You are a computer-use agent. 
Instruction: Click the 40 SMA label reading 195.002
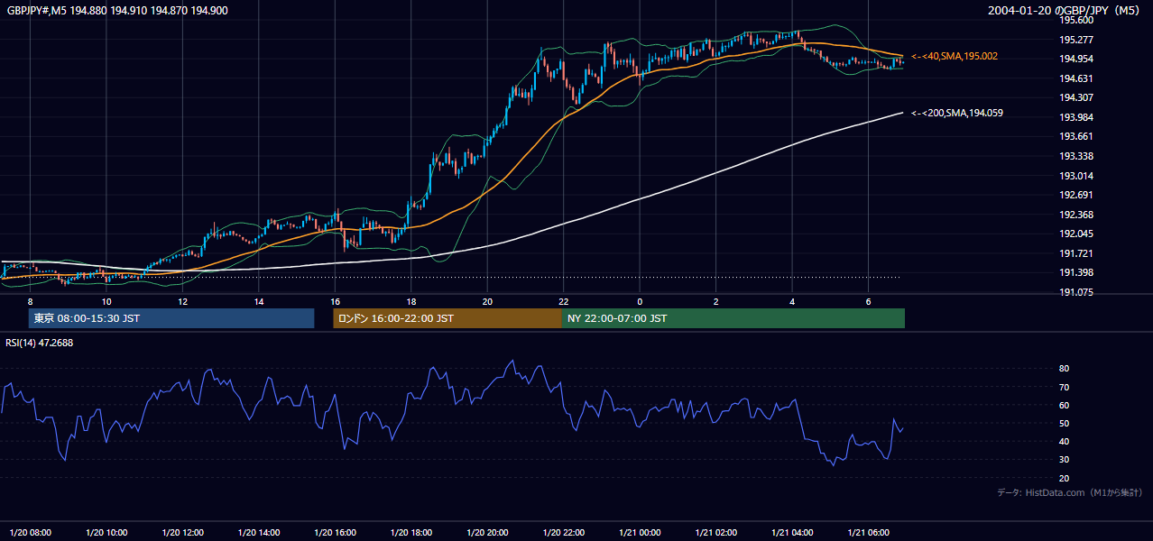click(954, 56)
